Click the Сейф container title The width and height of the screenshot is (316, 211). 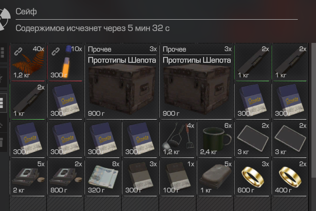26,12
